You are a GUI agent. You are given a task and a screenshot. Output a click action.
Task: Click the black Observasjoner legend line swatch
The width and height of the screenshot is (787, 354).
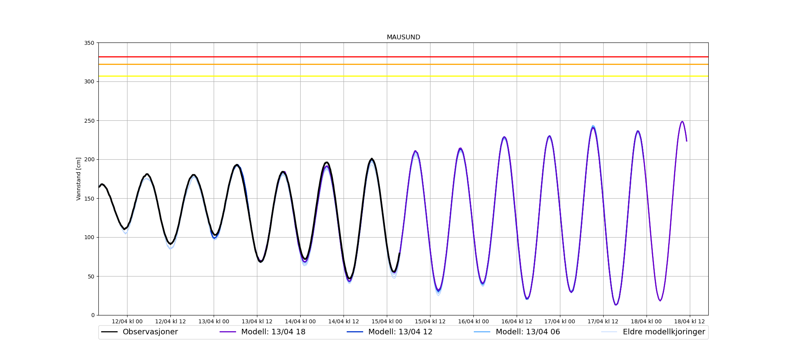(x=109, y=332)
